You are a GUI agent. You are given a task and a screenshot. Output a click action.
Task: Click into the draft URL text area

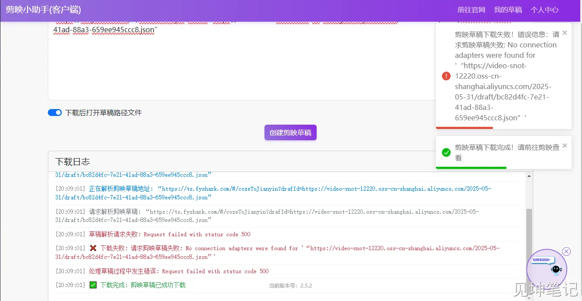click(x=239, y=65)
